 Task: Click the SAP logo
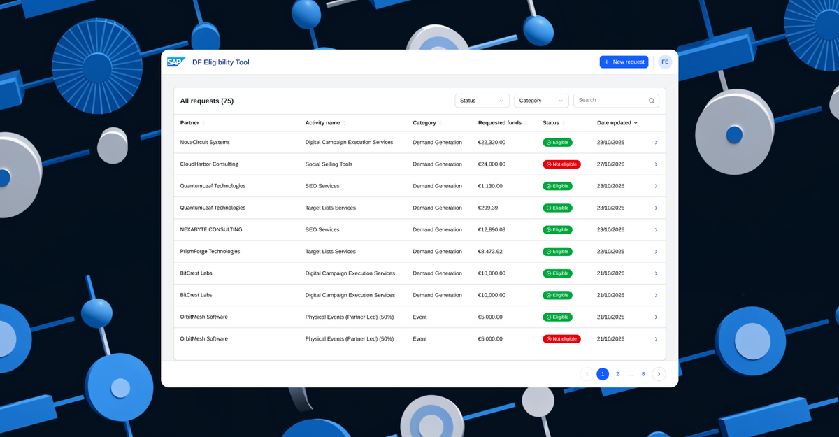[176, 62]
